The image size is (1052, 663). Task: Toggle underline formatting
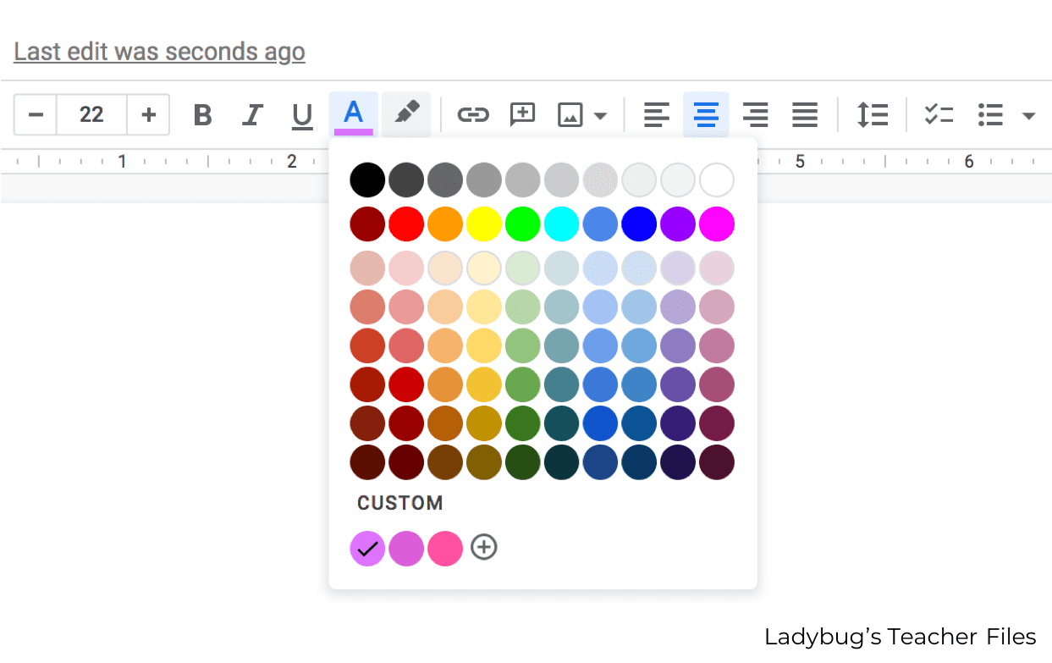[302, 115]
